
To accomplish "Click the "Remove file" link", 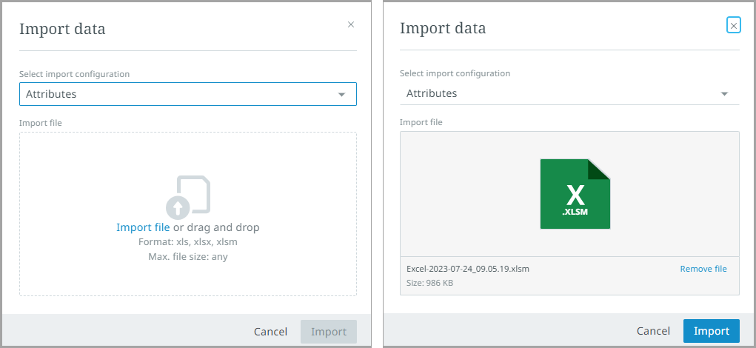I will click(703, 269).
